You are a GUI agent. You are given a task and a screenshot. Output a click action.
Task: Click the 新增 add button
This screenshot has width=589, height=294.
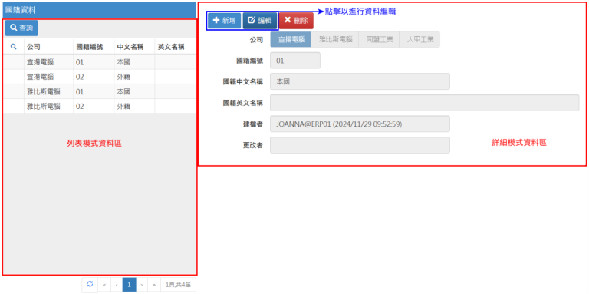(x=224, y=20)
